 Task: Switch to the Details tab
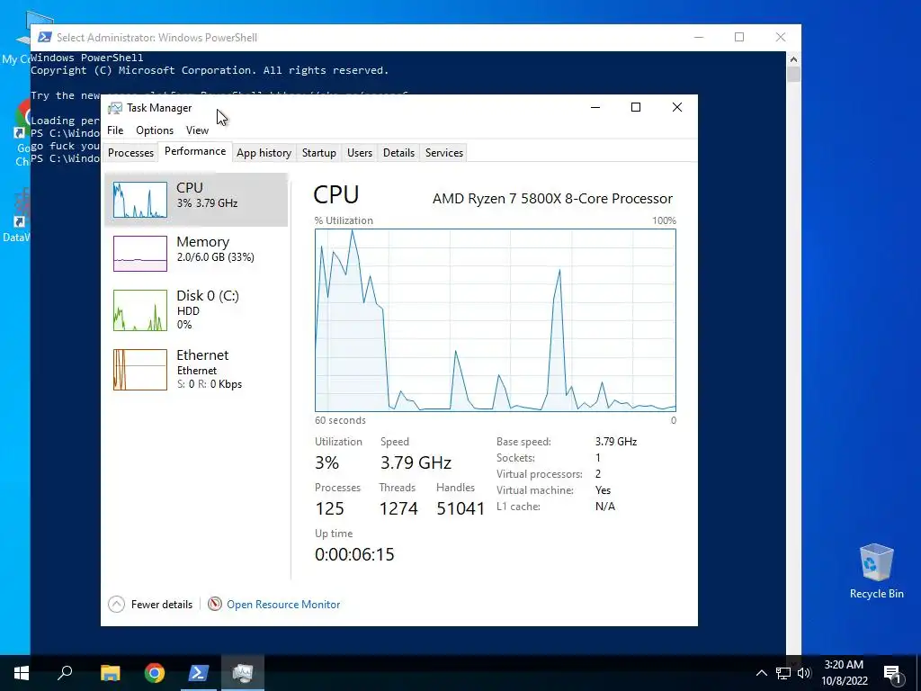[398, 153]
